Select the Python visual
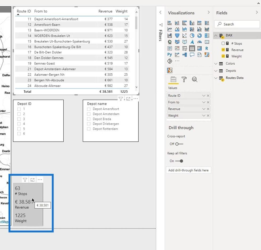 point(170,55)
